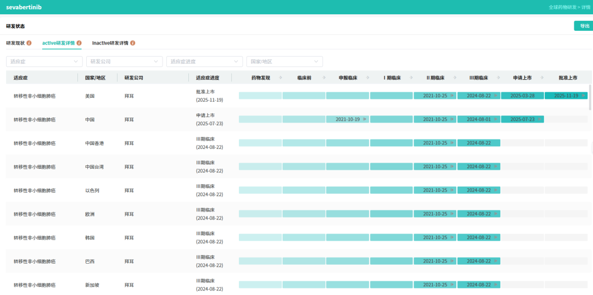This screenshot has height=295, width=593.
Task: Click small icon beside 2025-07-23 date cell
Action: [x=539, y=119]
